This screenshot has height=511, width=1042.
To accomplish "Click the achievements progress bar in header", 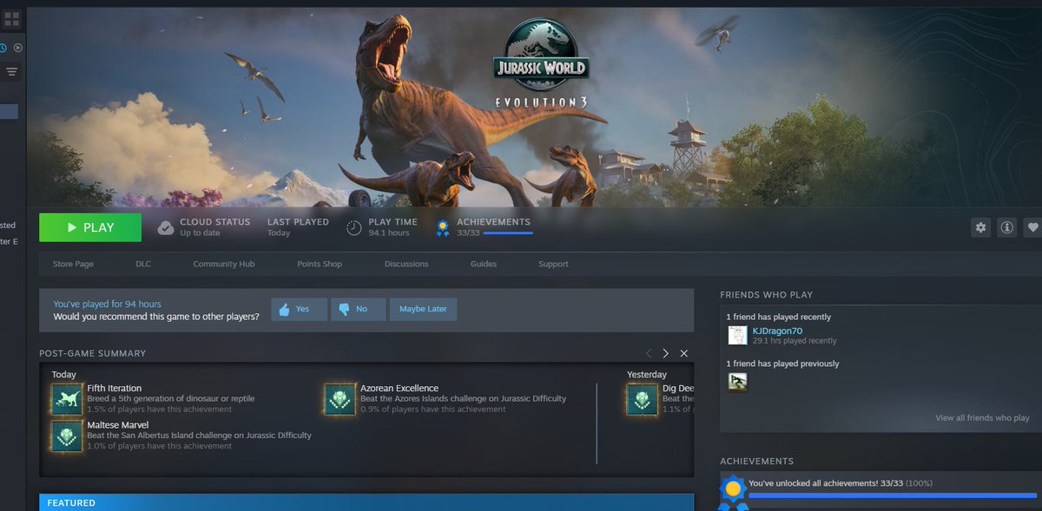I will click(508, 233).
